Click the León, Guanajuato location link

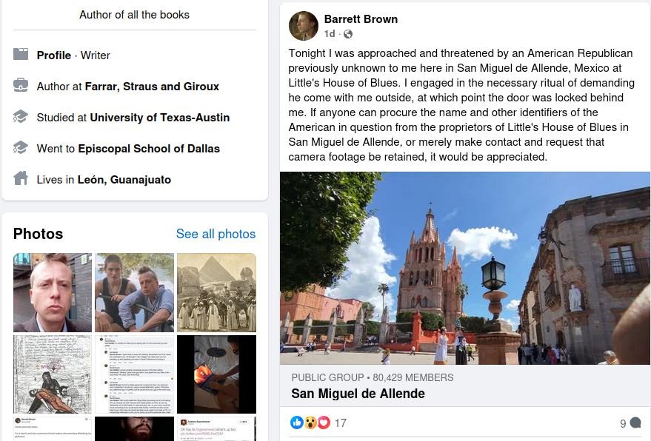(124, 180)
